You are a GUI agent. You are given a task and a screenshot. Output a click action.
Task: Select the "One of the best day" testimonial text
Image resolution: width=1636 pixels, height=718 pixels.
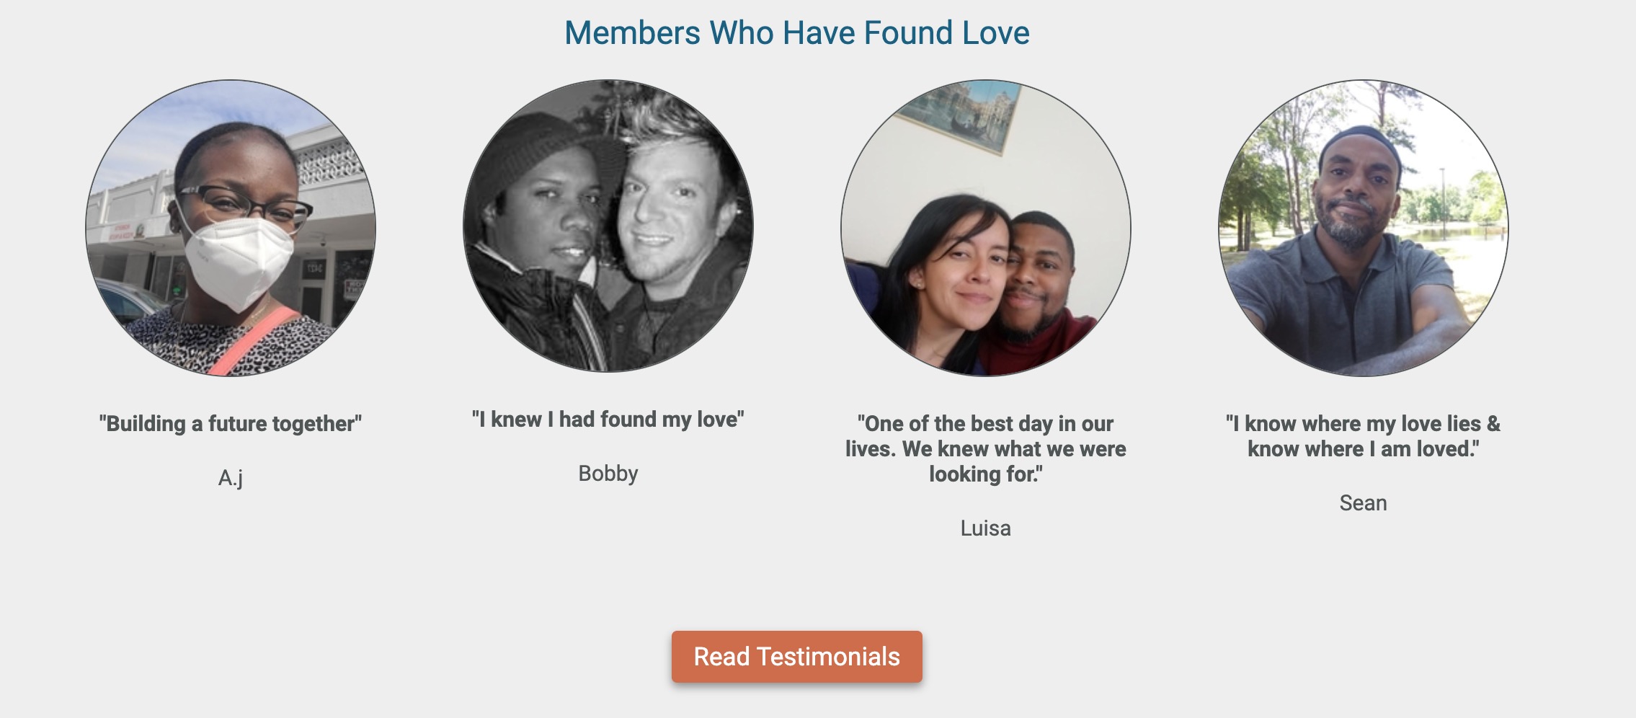click(x=986, y=448)
